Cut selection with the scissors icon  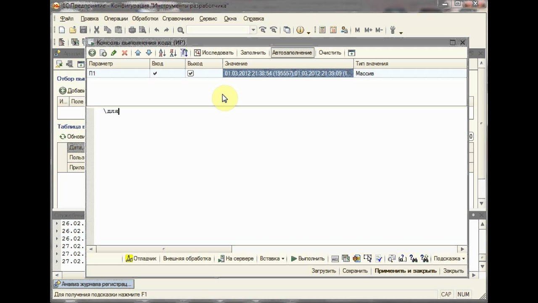point(97,30)
